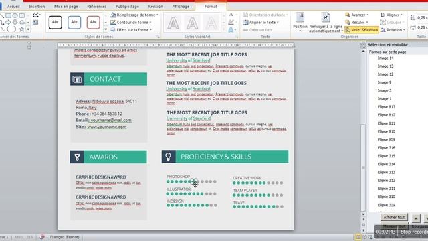Image resolution: width=428 pixels, height=241 pixels.
Task: Select the oval shape
Action: point(15,16)
